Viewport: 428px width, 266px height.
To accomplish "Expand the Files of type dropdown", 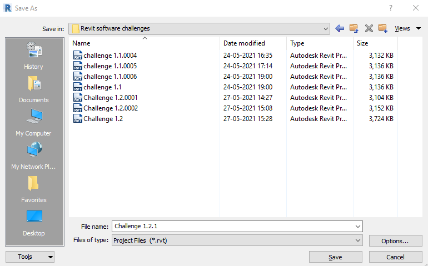I will click(358, 240).
